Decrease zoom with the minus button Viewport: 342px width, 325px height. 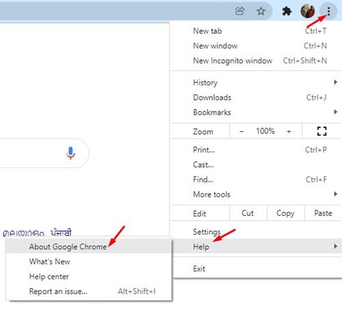241,131
